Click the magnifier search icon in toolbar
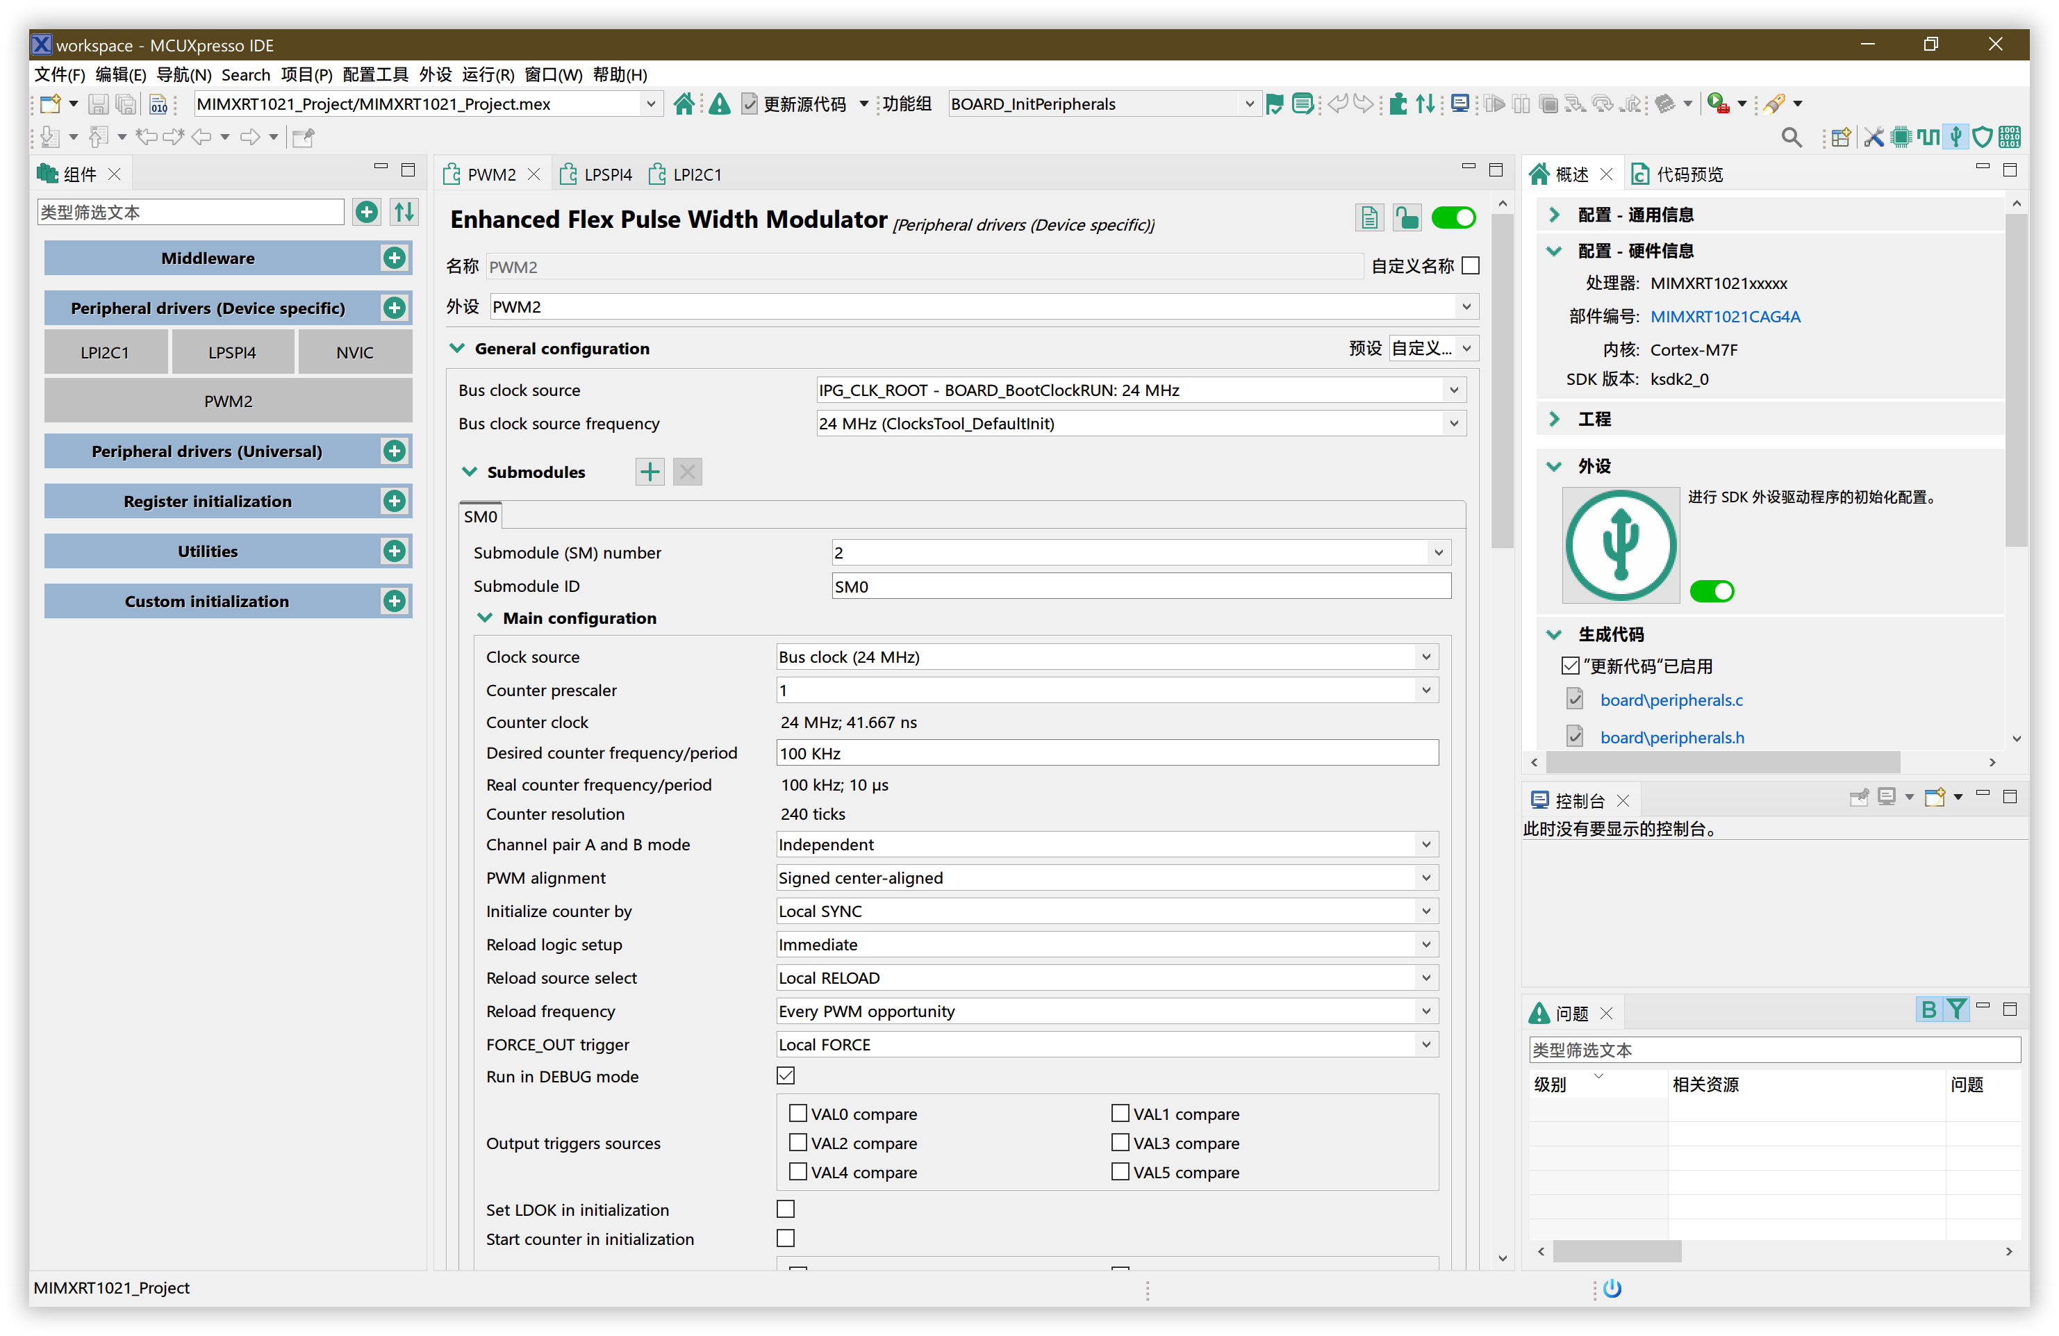 click(x=1792, y=137)
